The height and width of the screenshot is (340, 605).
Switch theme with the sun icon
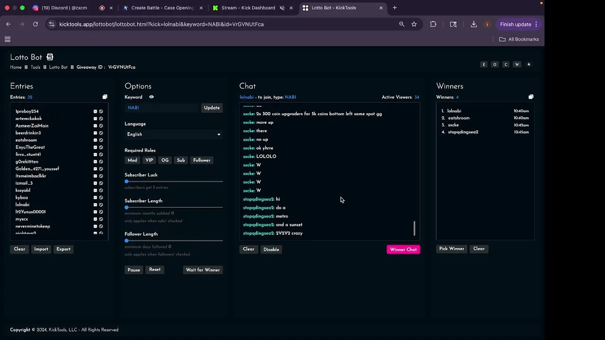[x=529, y=64]
